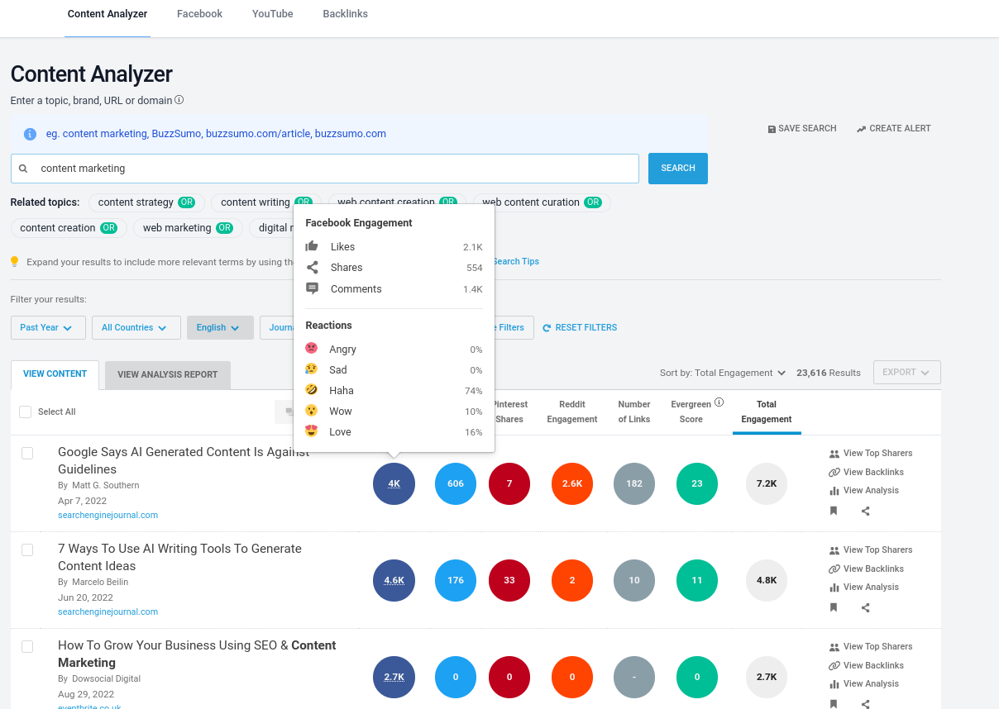Click share icon for 7 Ways article
999x709 pixels.
pos(866,607)
